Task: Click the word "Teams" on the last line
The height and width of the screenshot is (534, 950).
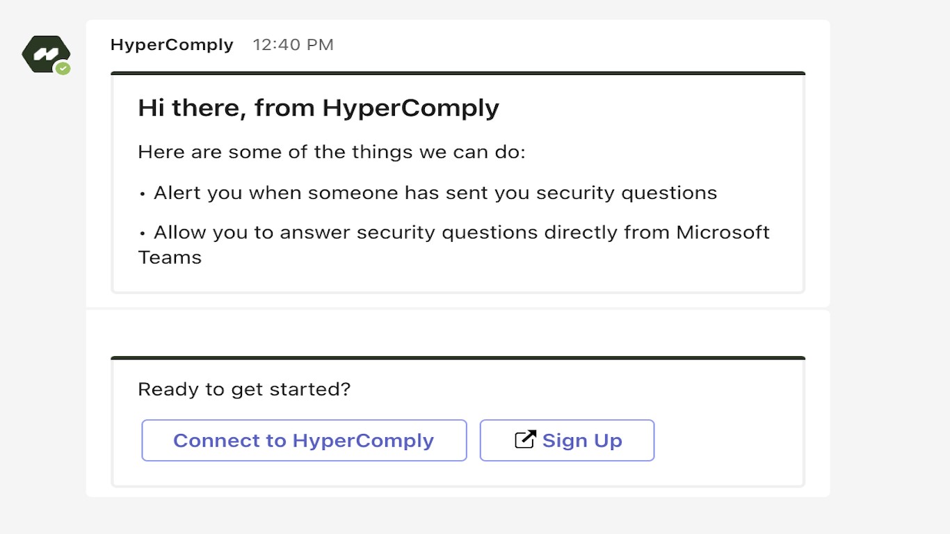Action: [x=170, y=258]
